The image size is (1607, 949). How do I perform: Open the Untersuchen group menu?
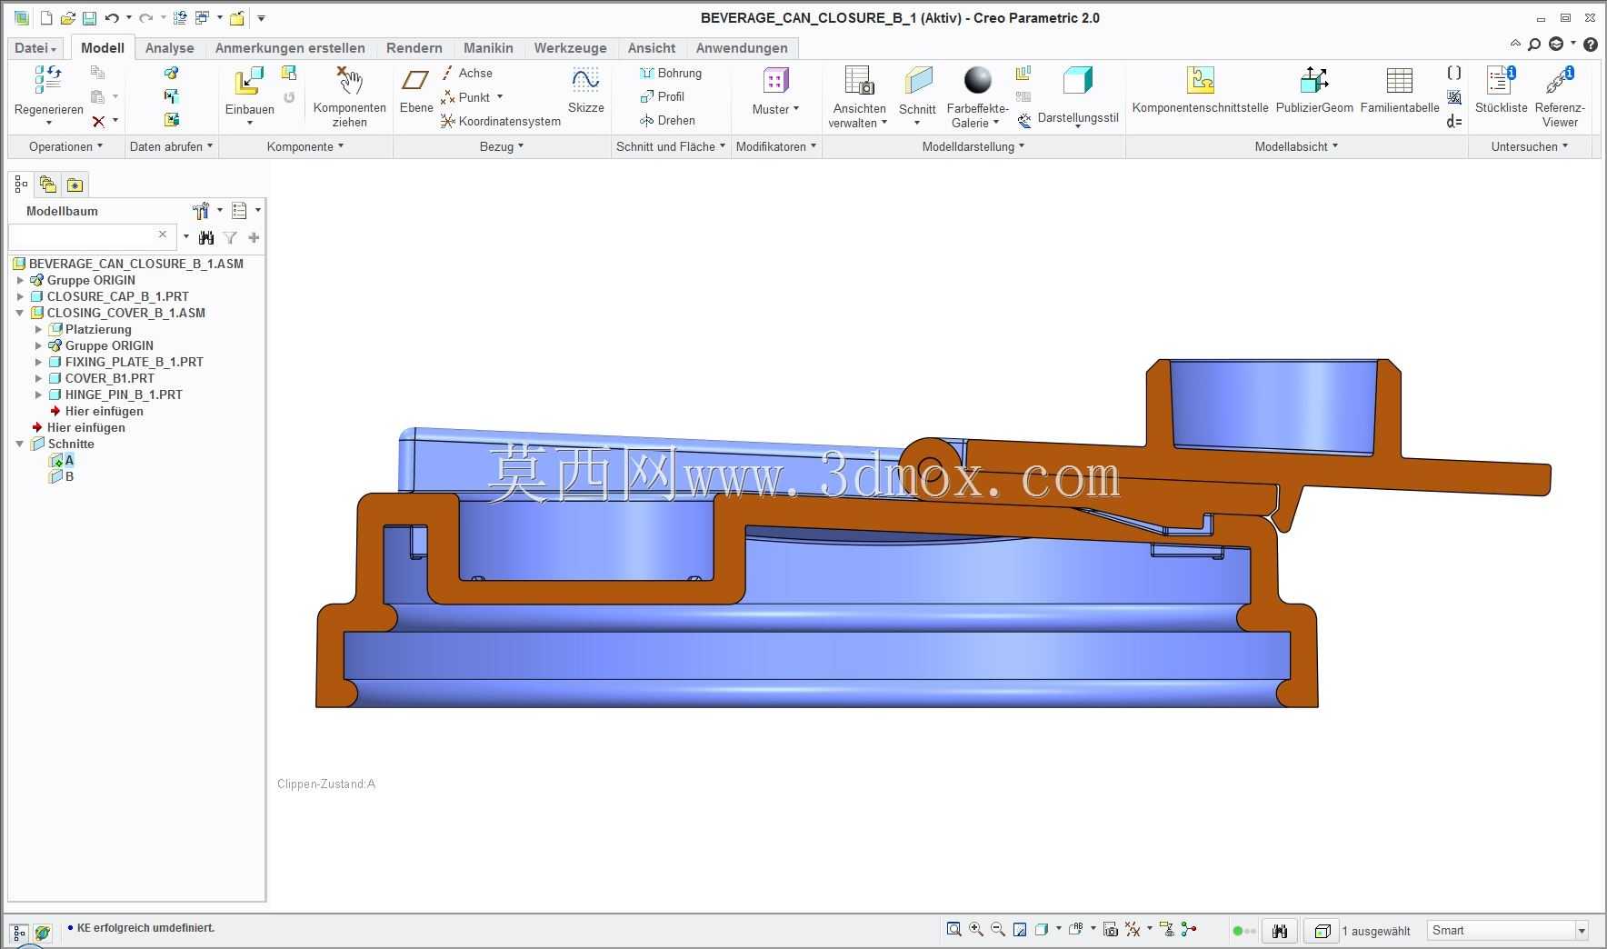click(1530, 146)
